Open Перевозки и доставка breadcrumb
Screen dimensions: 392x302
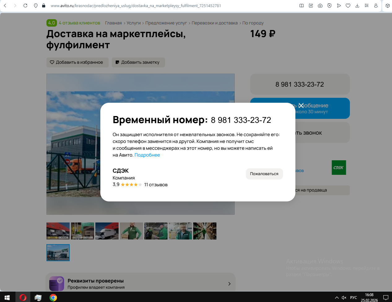pos(215,23)
